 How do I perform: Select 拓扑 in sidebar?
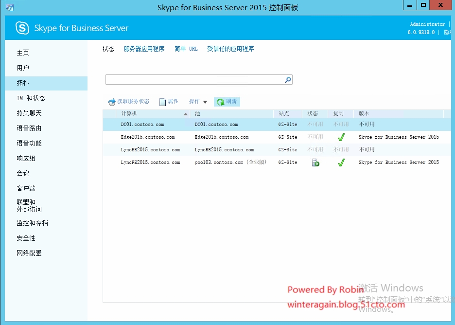point(46,83)
